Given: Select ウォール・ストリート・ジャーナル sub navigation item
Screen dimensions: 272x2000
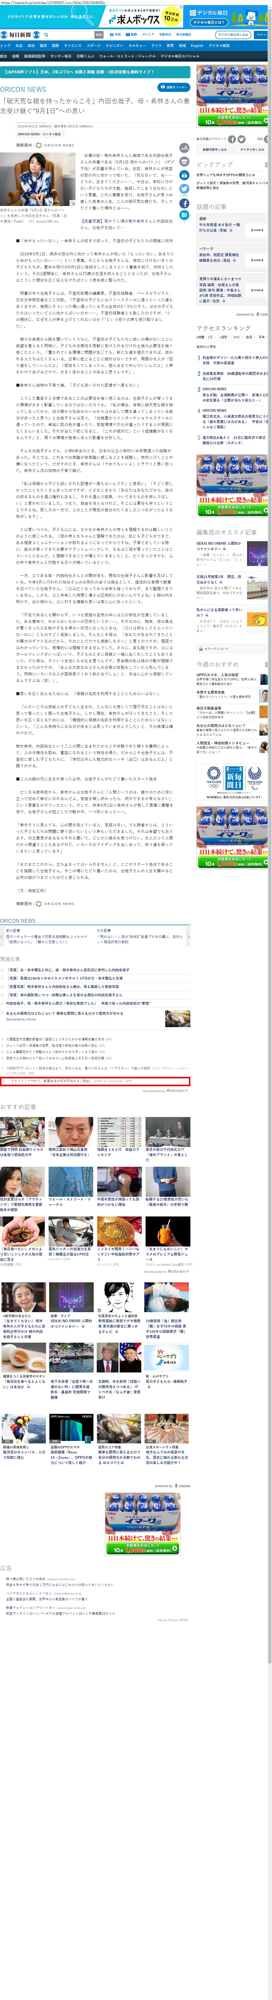Looking at the screenshot, I should click(127, 56).
